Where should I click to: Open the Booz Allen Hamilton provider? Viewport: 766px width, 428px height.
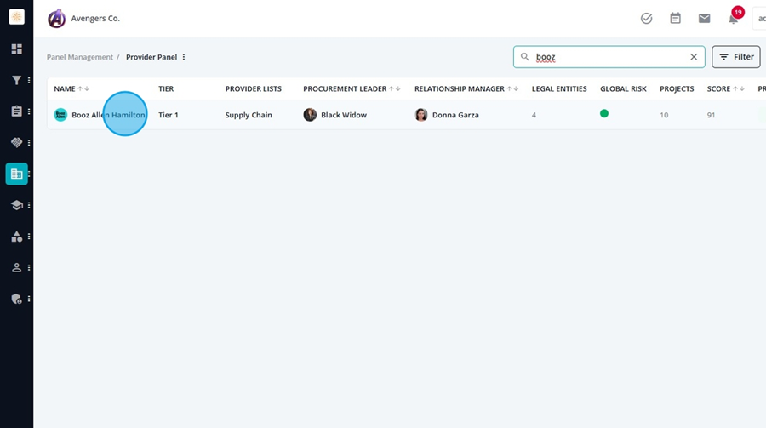(108, 115)
